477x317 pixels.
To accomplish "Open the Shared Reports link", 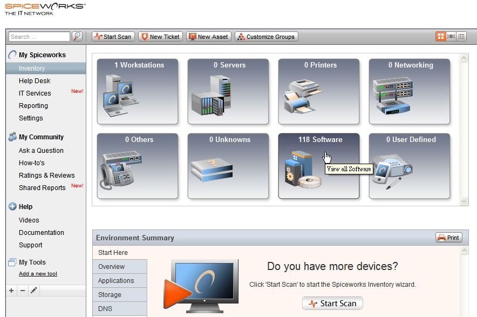I will (42, 187).
